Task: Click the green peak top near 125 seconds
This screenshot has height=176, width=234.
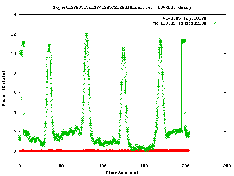Action: point(124,49)
